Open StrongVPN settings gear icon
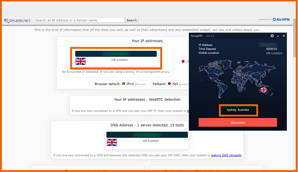 272,36
